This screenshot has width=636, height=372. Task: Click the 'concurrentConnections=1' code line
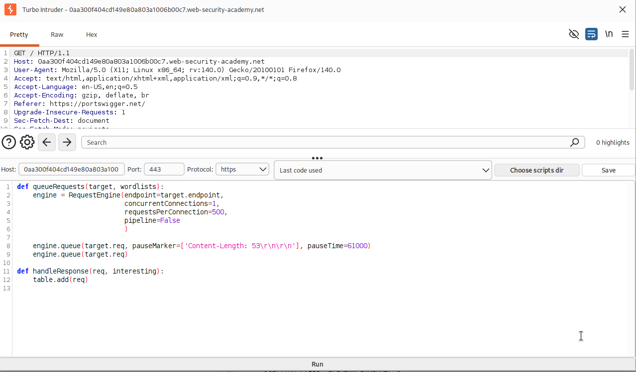[x=172, y=204]
